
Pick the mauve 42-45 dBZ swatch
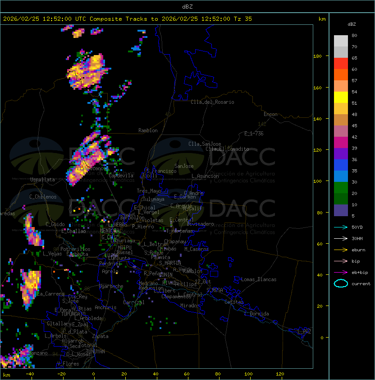341,131
